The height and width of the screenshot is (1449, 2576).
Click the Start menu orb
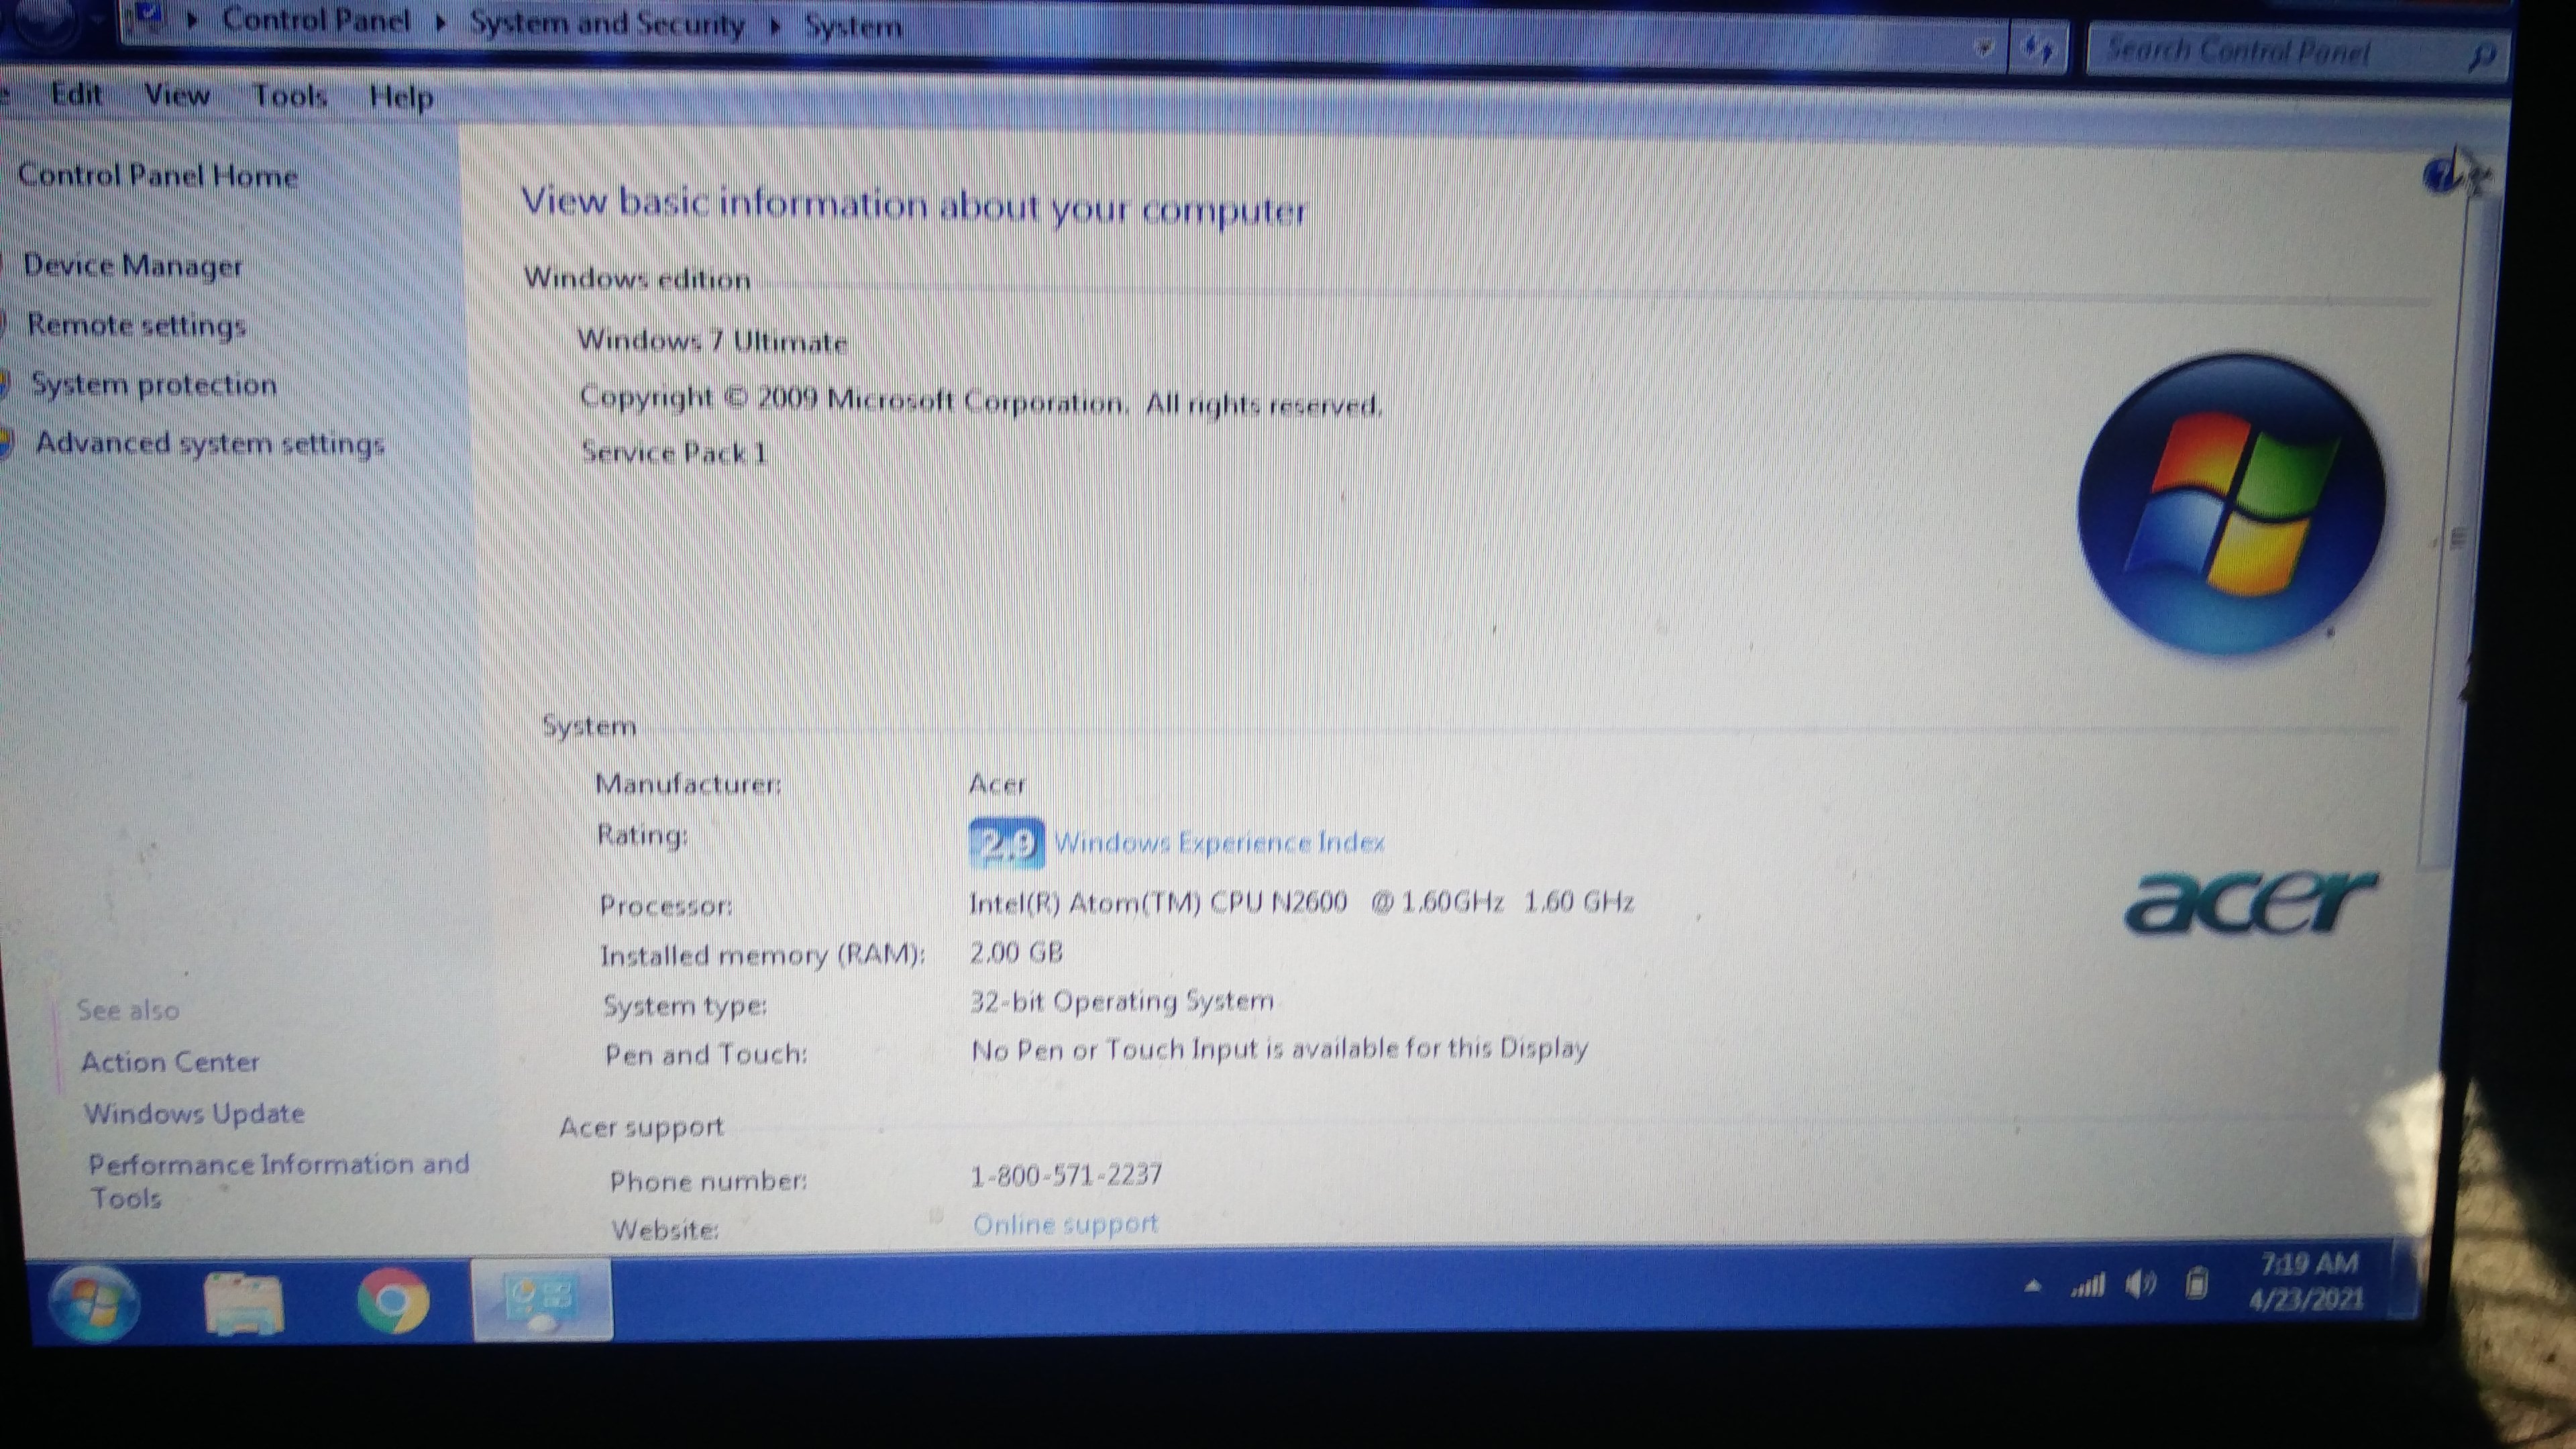click(x=95, y=1302)
